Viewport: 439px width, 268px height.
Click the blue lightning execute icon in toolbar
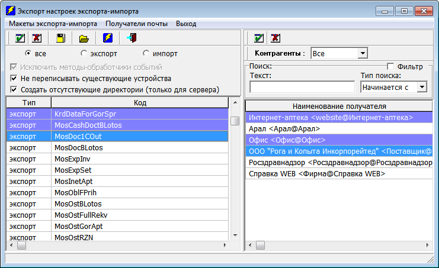tap(108, 38)
